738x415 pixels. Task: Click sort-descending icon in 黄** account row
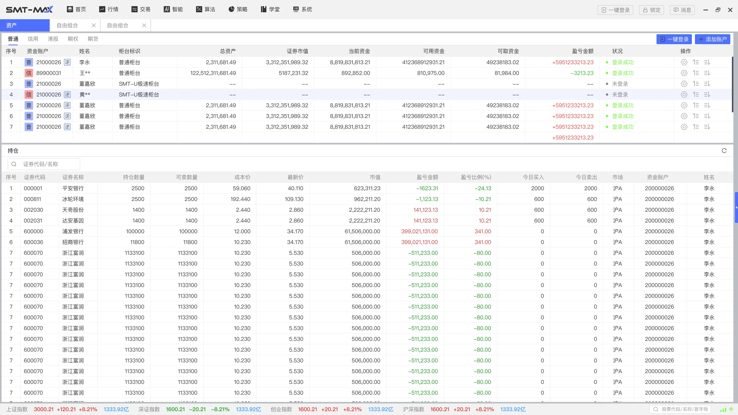point(707,95)
